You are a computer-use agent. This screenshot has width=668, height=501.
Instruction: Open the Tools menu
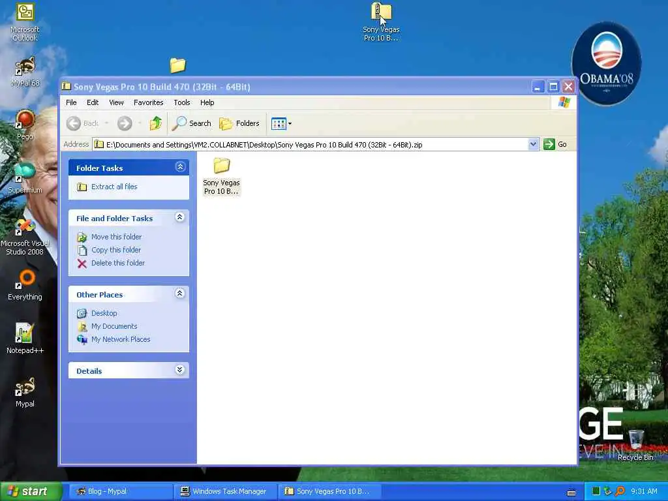point(182,102)
